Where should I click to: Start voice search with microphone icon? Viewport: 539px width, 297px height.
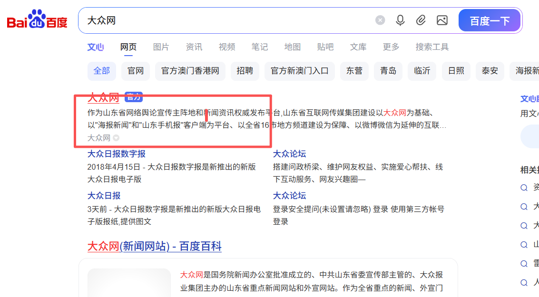click(x=400, y=20)
